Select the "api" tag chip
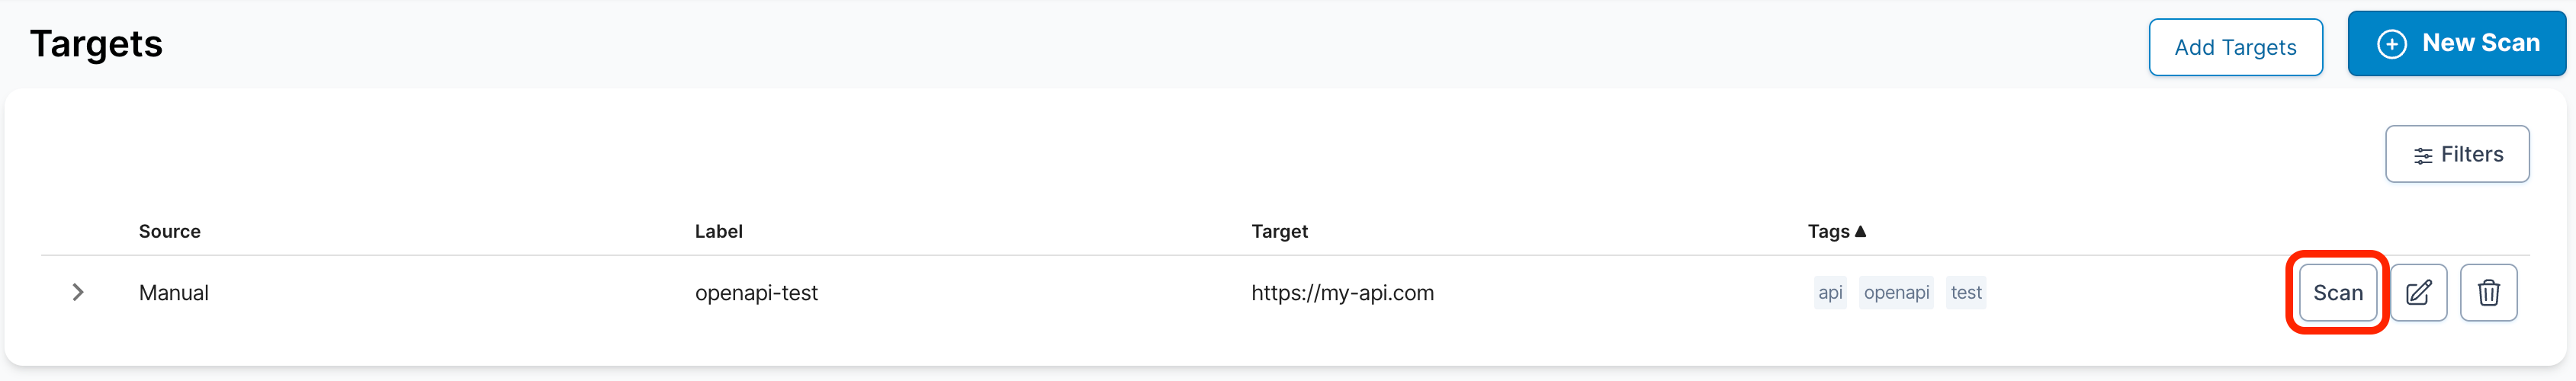The width and height of the screenshot is (2576, 381). click(x=1830, y=292)
